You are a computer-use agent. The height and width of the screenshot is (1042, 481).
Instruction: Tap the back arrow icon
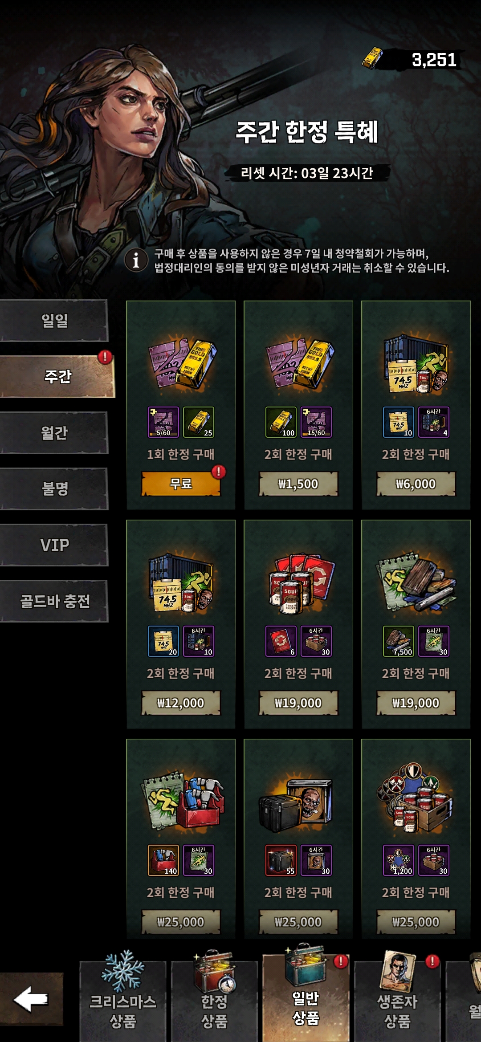(x=31, y=999)
